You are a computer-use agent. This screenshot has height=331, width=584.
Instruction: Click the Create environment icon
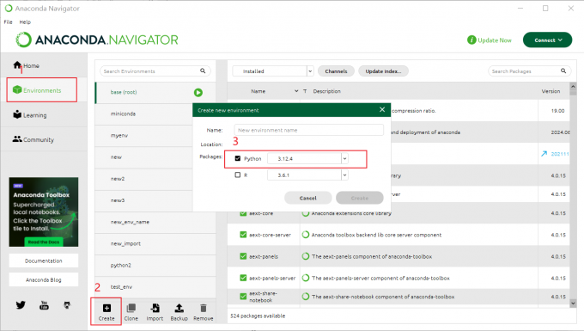106,308
